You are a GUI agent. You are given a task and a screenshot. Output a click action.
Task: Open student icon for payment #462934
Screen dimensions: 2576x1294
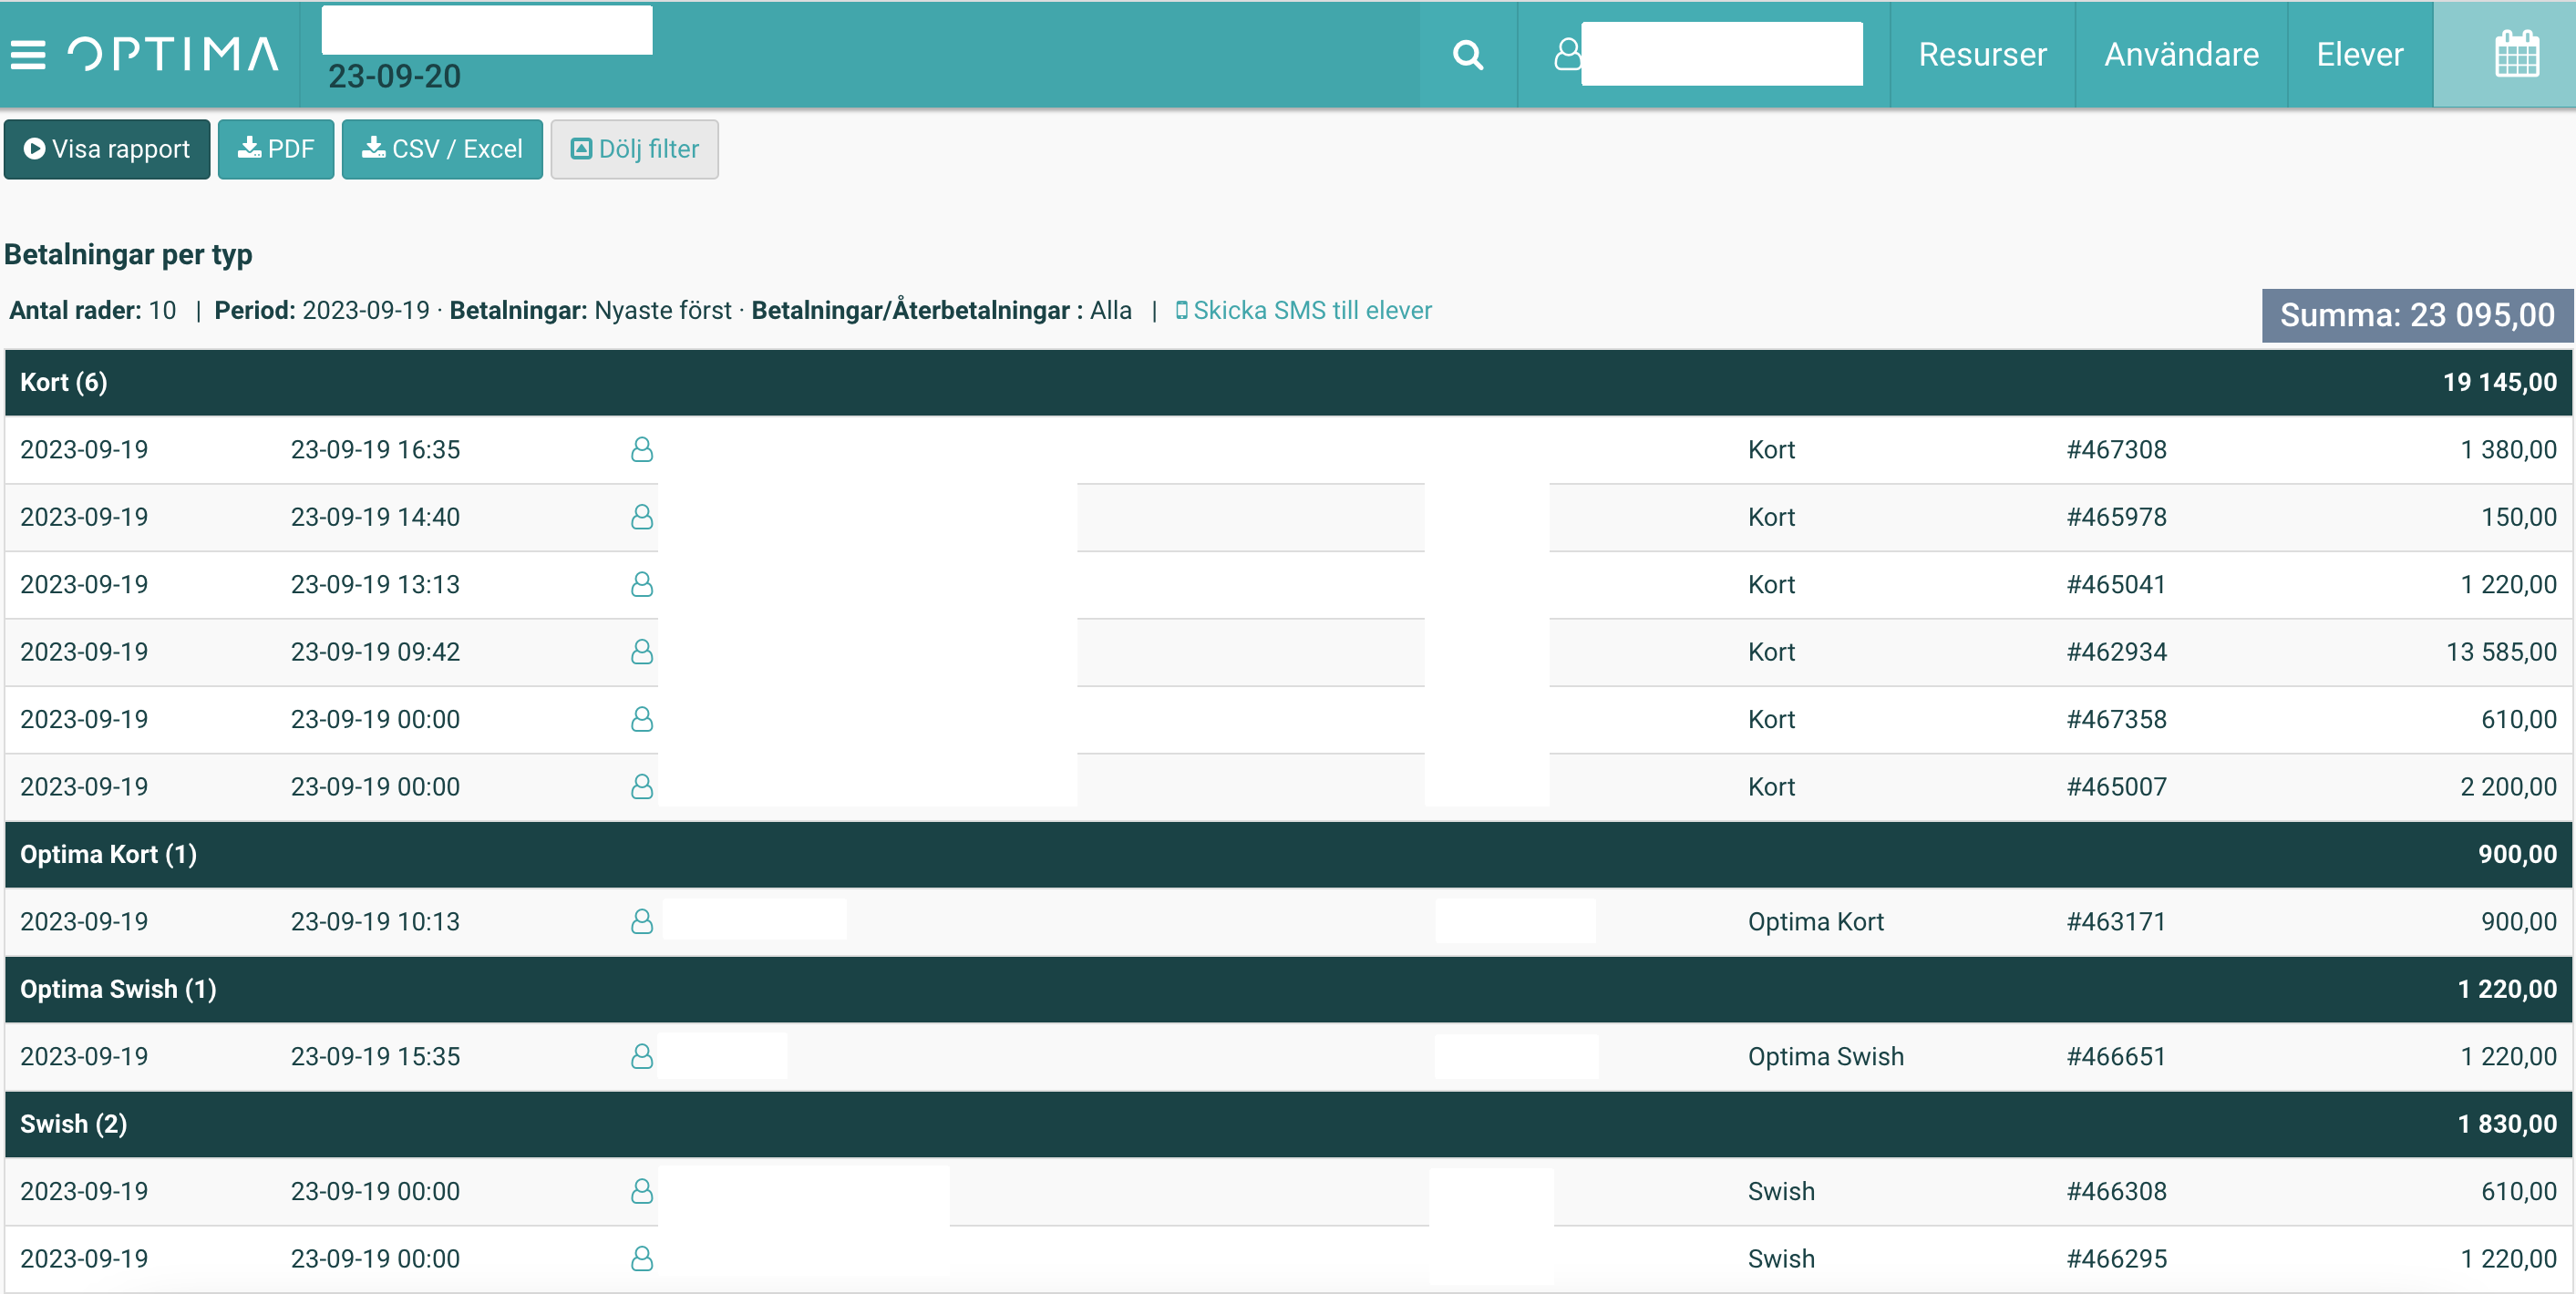(642, 652)
